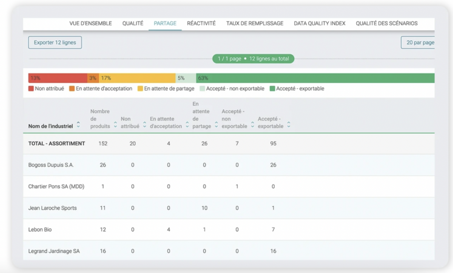
Task: Click the Exporter 12 lignes button
Action: pyautogui.click(x=55, y=42)
